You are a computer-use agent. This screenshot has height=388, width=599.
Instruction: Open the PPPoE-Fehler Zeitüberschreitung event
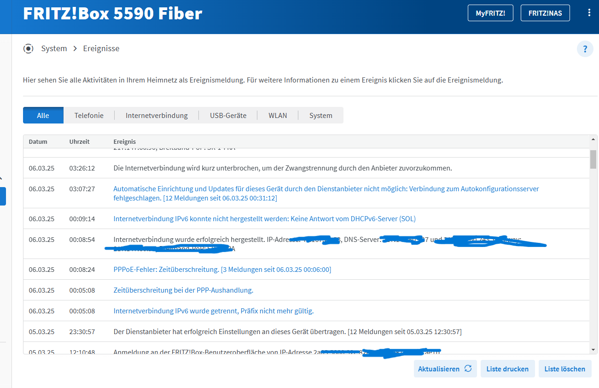[x=222, y=270]
